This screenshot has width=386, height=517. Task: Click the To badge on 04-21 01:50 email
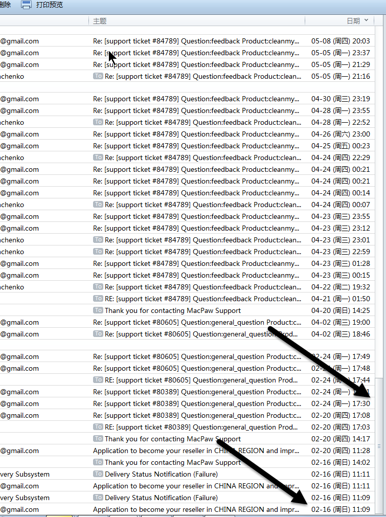98,299
